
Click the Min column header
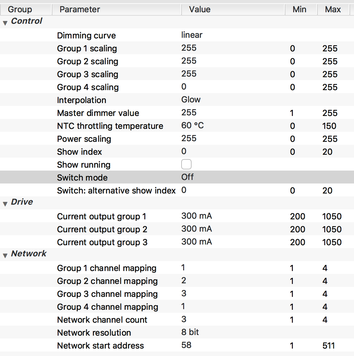(299, 9)
